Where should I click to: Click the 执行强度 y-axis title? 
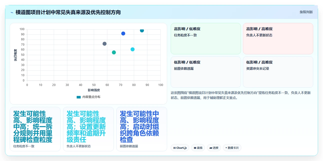16,55
